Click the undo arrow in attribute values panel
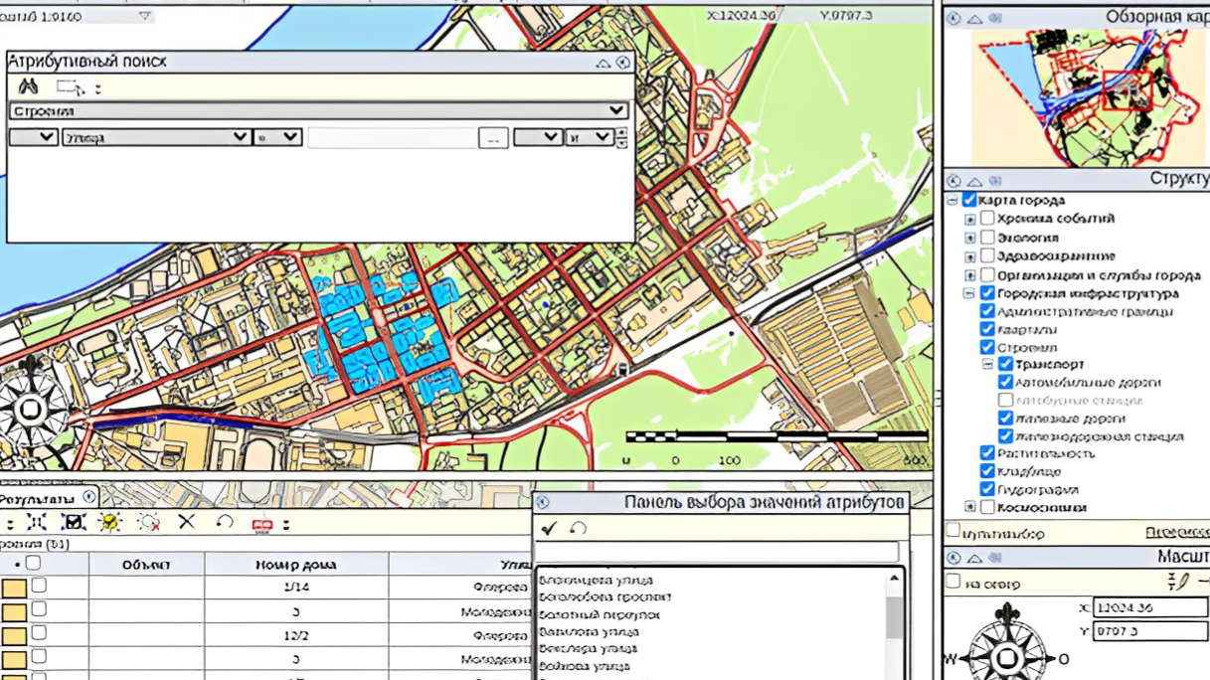The height and width of the screenshot is (680, 1210). (578, 529)
